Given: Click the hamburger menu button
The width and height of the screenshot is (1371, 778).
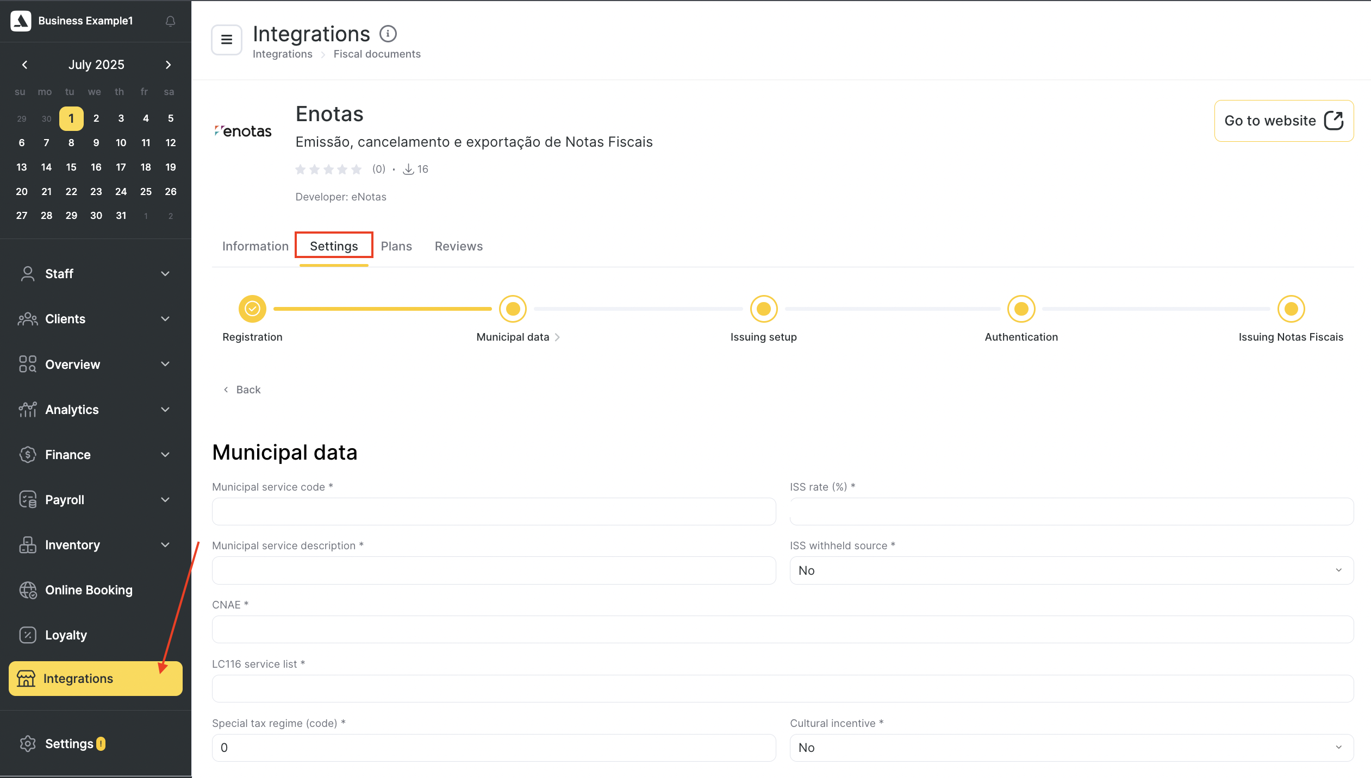Looking at the screenshot, I should [227, 40].
